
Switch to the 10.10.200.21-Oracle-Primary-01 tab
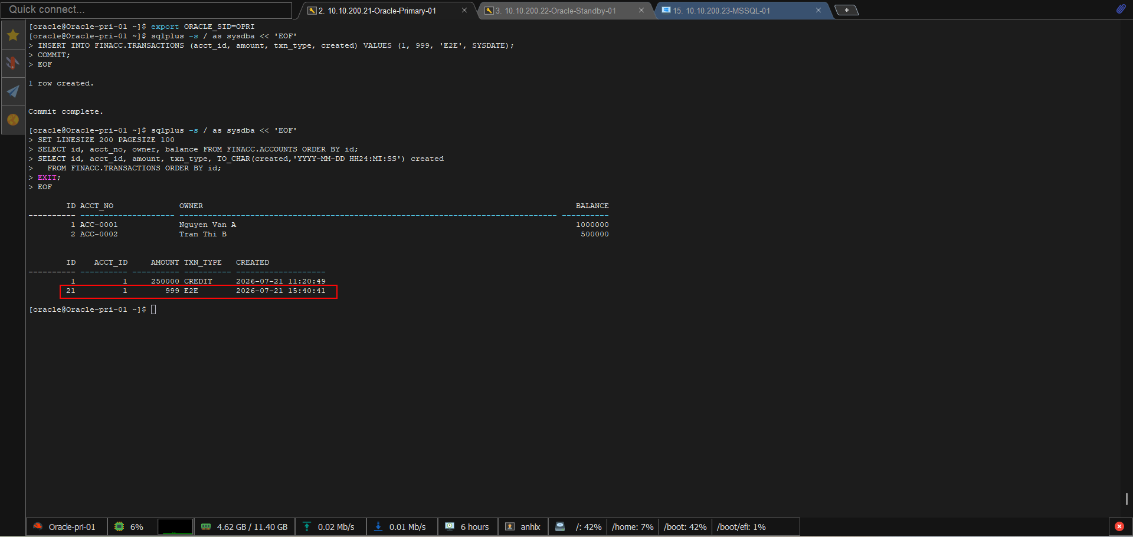(382, 11)
